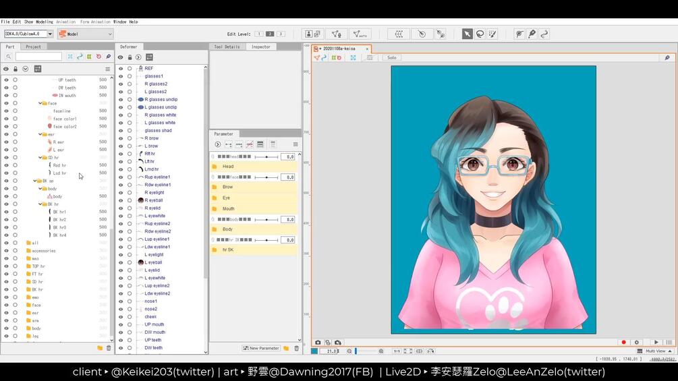The height and width of the screenshot is (381, 678).
Task: Open the Window menu
Action: point(120,22)
